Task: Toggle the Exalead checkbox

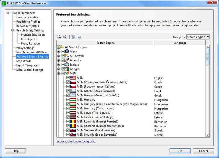Action: tap(63, 65)
